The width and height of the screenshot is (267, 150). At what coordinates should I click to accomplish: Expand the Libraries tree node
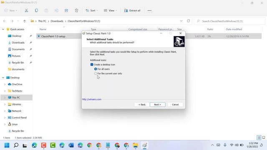5,104
